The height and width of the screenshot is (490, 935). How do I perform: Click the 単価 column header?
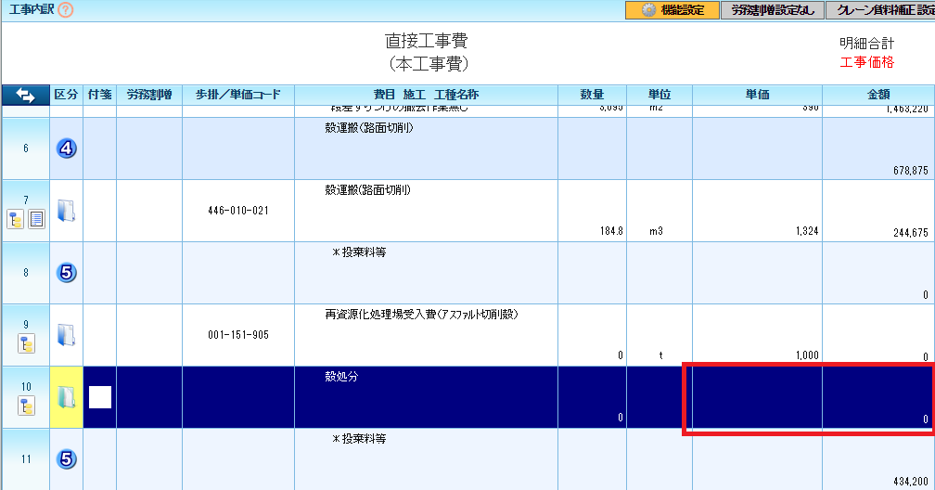757,95
